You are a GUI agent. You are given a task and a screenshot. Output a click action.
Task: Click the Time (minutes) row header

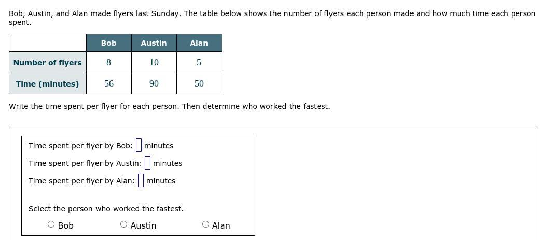pyautogui.click(x=47, y=83)
